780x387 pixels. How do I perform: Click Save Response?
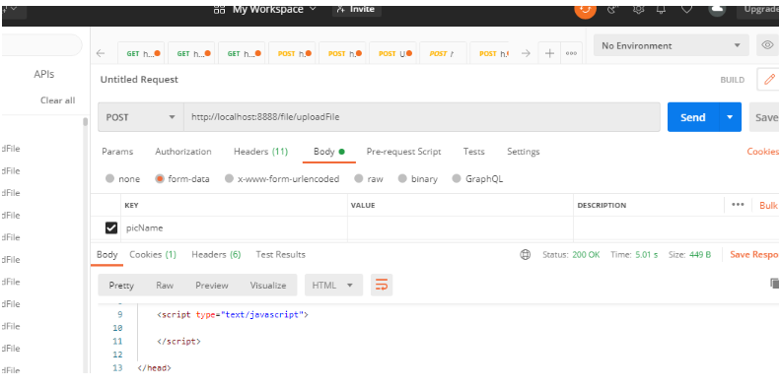(754, 254)
